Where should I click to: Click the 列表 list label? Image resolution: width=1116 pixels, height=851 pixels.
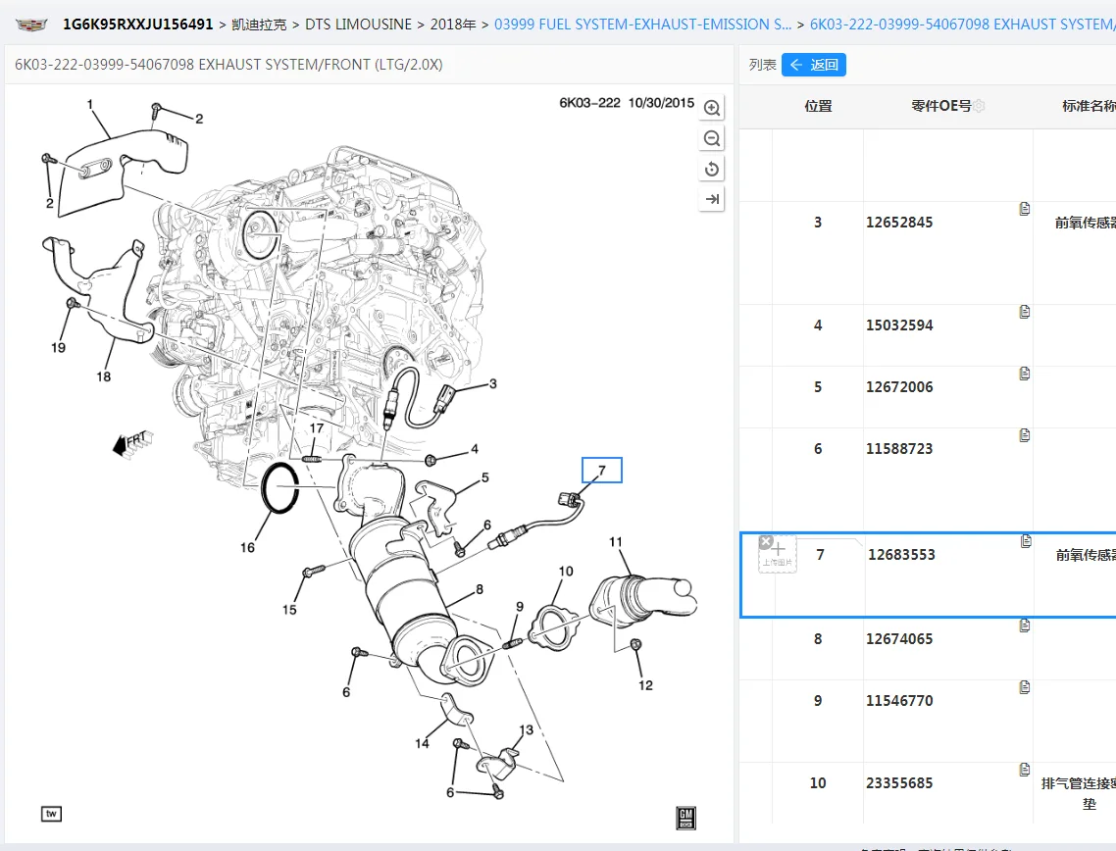click(x=762, y=65)
